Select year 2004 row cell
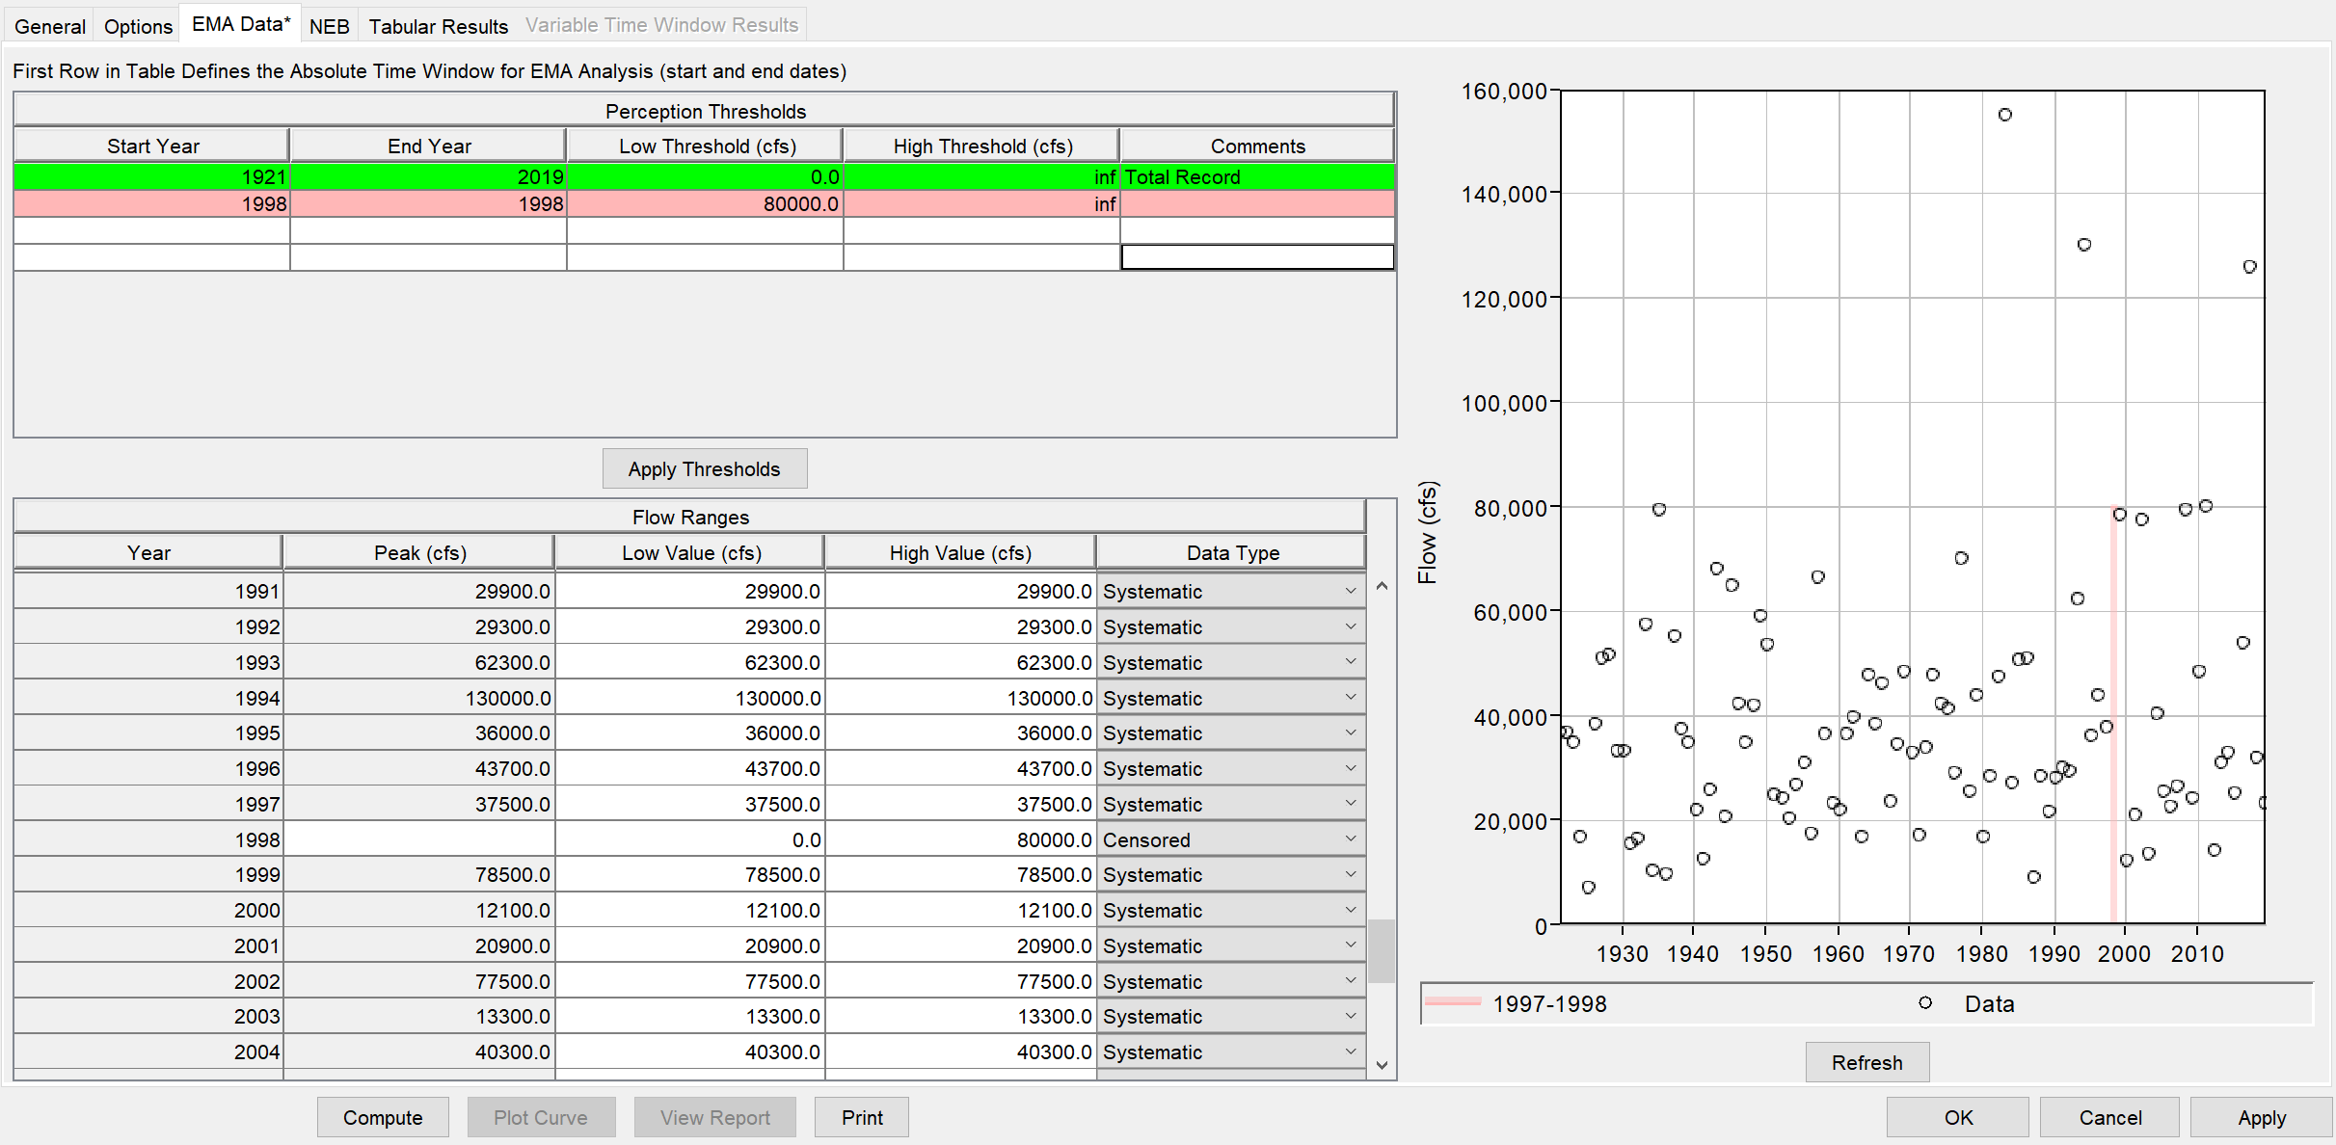The image size is (2336, 1145). pyautogui.click(x=148, y=1052)
